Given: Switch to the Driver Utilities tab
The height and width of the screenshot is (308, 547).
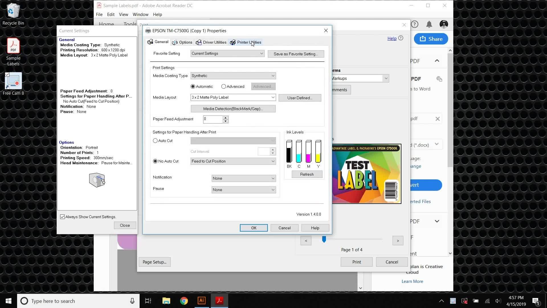Looking at the screenshot, I should coord(211,42).
